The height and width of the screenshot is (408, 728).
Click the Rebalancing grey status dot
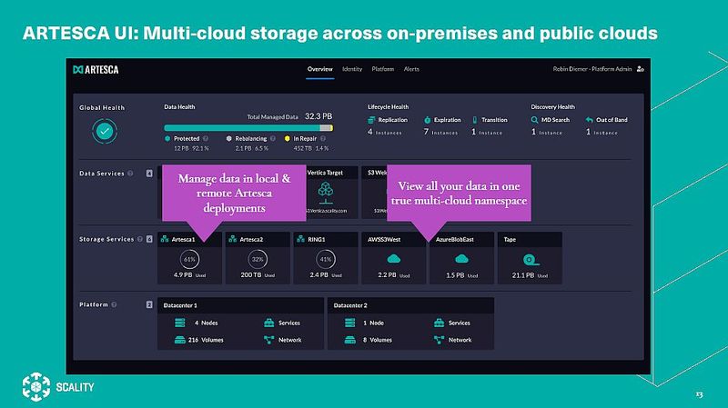(x=228, y=138)
